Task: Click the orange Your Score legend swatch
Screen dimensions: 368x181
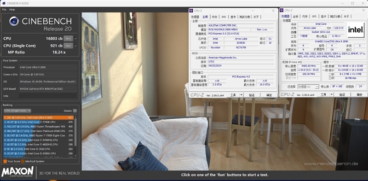Action: click(5, 162)
